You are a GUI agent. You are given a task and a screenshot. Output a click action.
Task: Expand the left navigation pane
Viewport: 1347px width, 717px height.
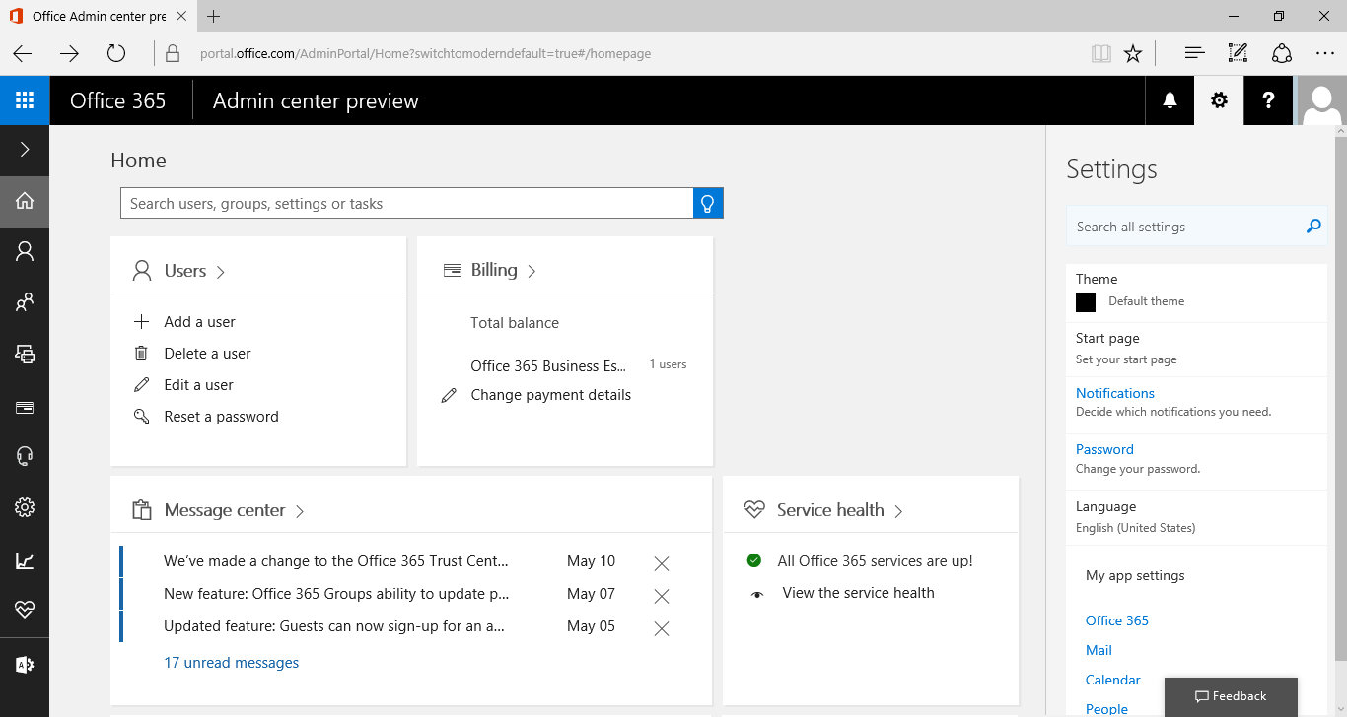tap(25, 150)
